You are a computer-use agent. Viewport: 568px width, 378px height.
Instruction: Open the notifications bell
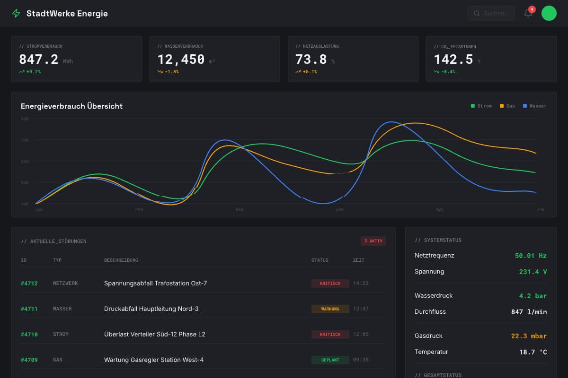coord(528,13)
